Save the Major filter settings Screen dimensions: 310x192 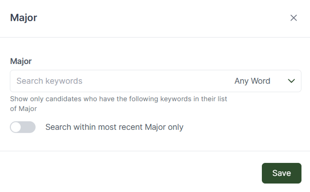pos(281,173)
